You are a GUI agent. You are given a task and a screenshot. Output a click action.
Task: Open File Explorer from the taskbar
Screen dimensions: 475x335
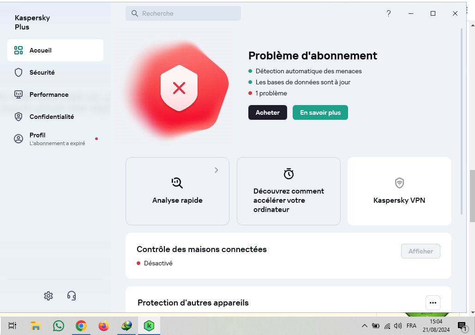[x=36, y=326]
